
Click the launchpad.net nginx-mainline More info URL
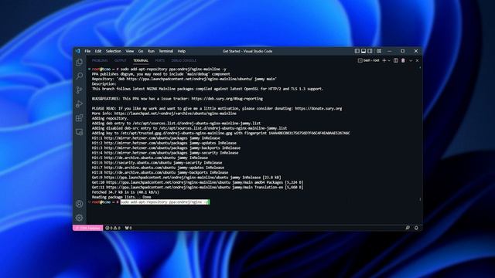click(x=176, y=114)
